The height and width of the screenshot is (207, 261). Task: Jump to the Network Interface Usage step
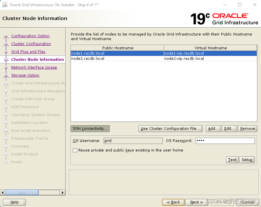tap(34, 67)
